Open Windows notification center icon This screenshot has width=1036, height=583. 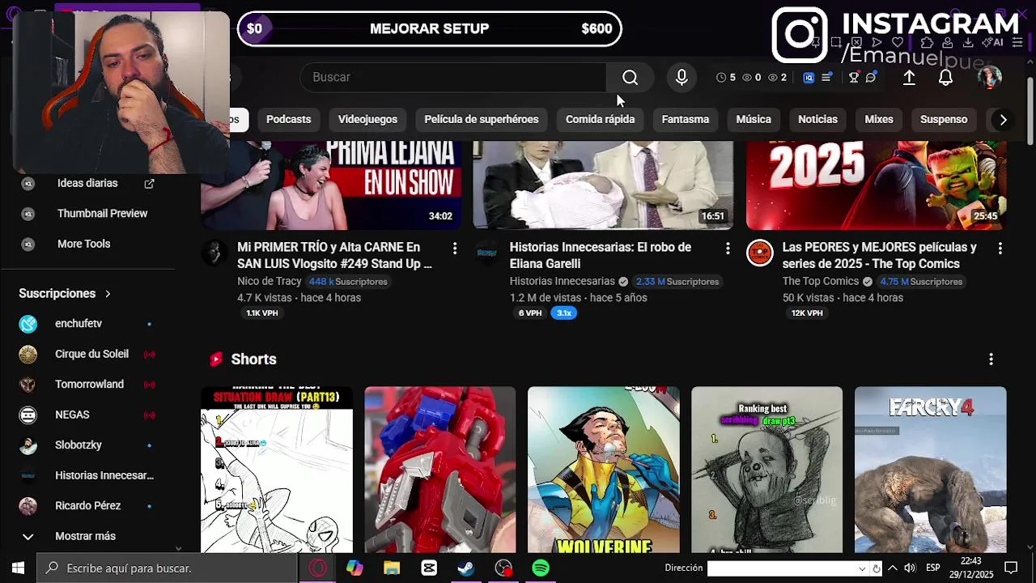[x=1011, y=568]
